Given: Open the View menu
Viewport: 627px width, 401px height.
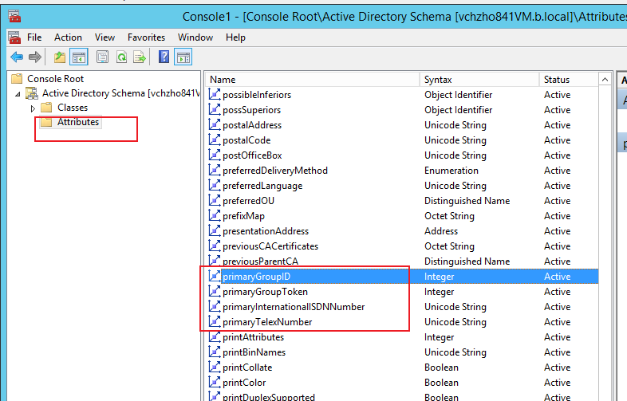Looking at the screenshot, I should click(x=104, y=37).
